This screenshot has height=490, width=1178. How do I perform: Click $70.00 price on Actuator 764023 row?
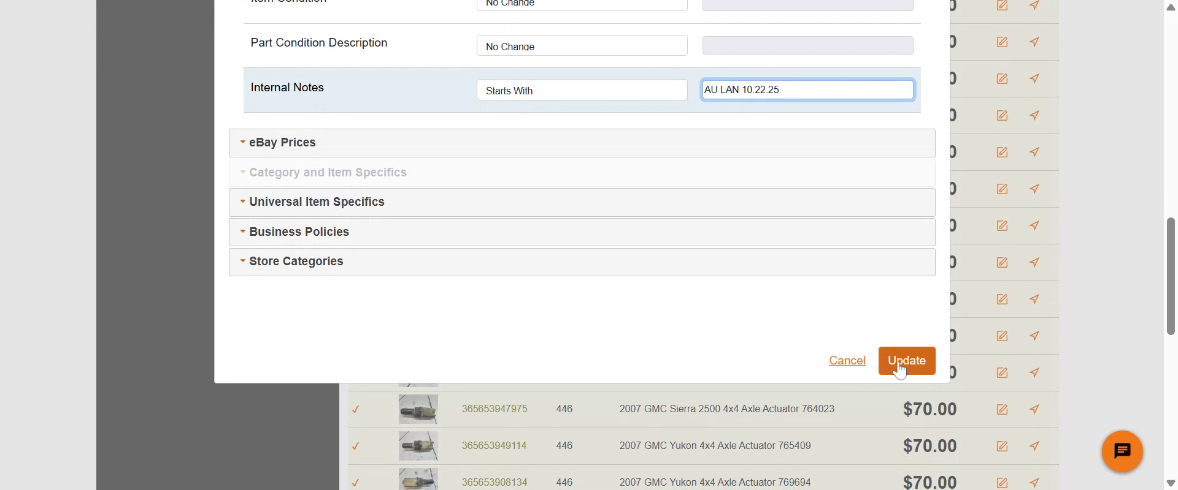pyautogui.click(x=930, y=409)
